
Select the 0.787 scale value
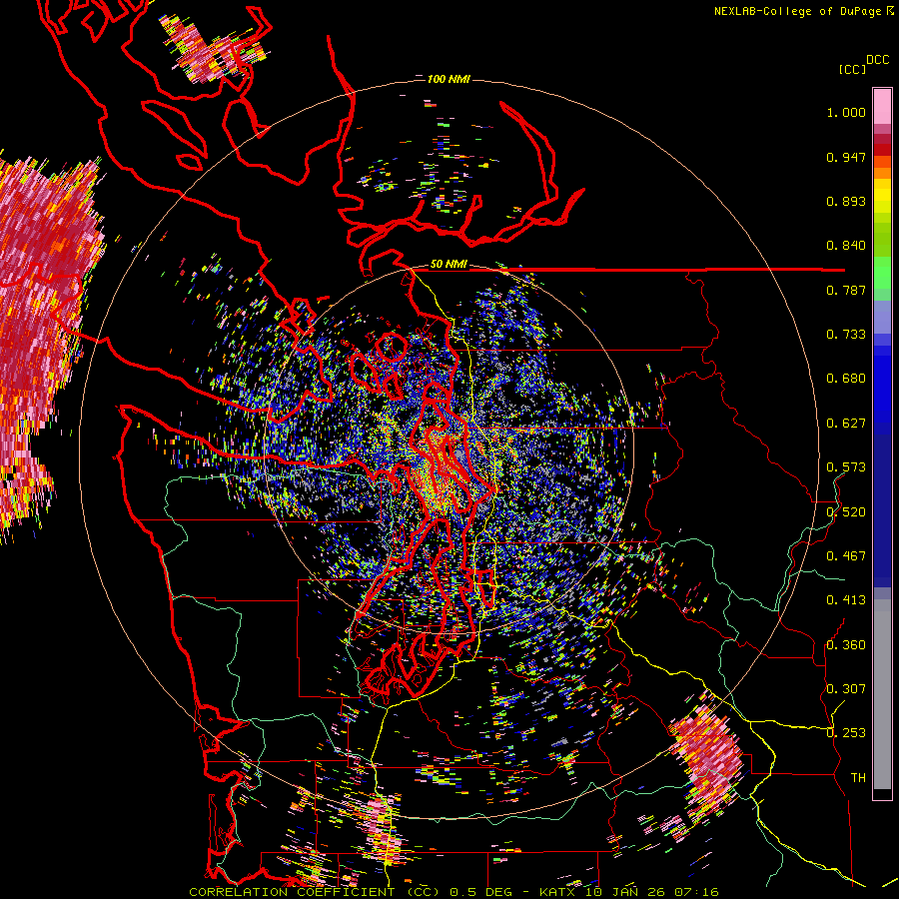point(846,290)
